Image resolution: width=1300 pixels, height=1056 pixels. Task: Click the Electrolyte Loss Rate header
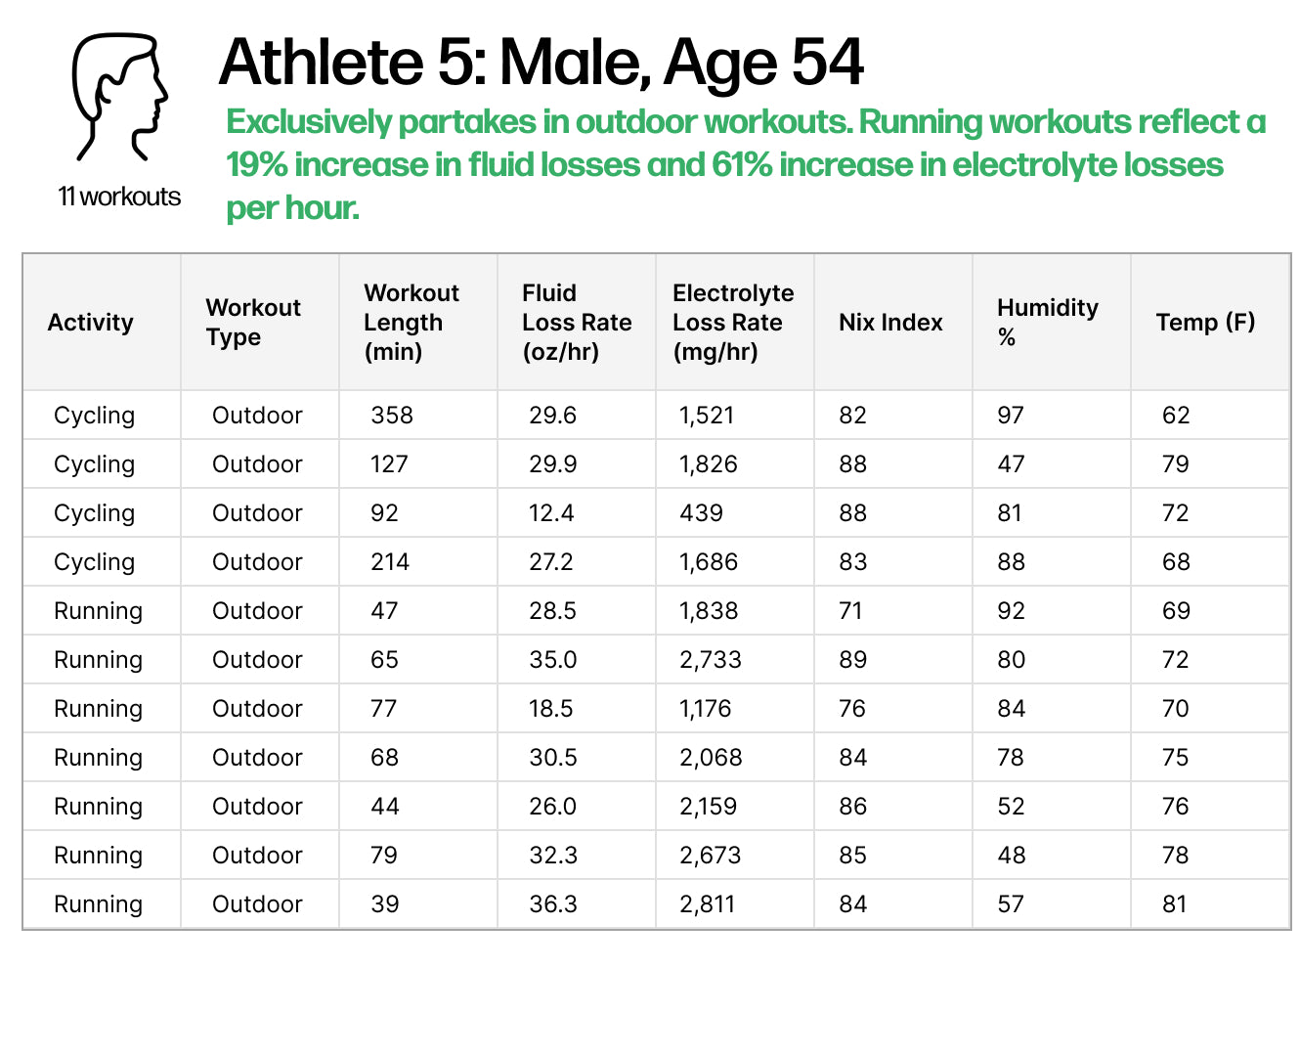[x=733, y=323]
